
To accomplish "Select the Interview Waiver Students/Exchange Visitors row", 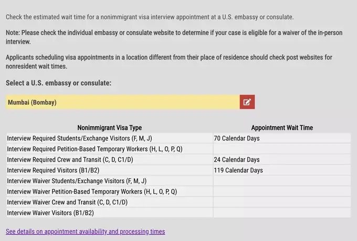I will pos(77,181).
